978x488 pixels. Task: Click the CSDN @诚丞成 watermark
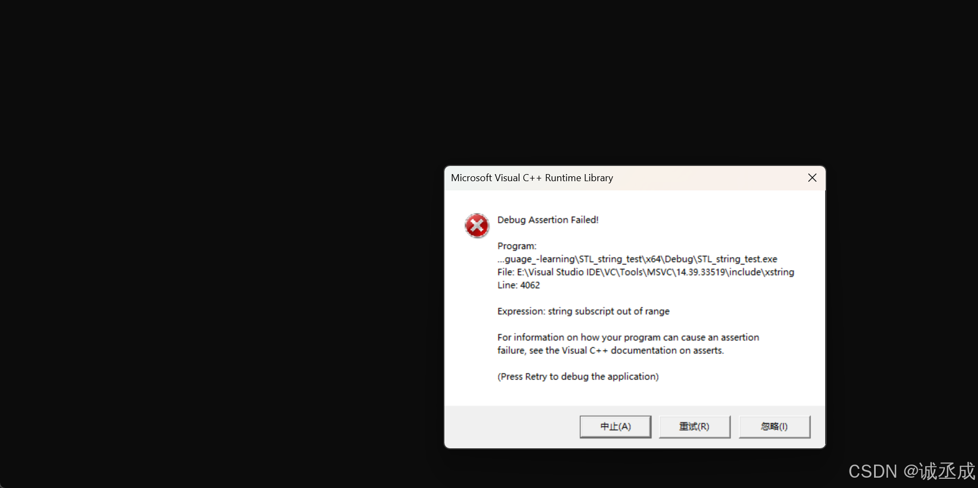click(x=912, y=471)
